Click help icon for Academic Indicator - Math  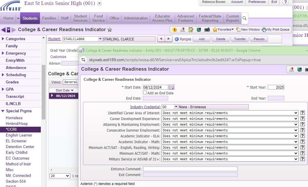pos(302,142)
